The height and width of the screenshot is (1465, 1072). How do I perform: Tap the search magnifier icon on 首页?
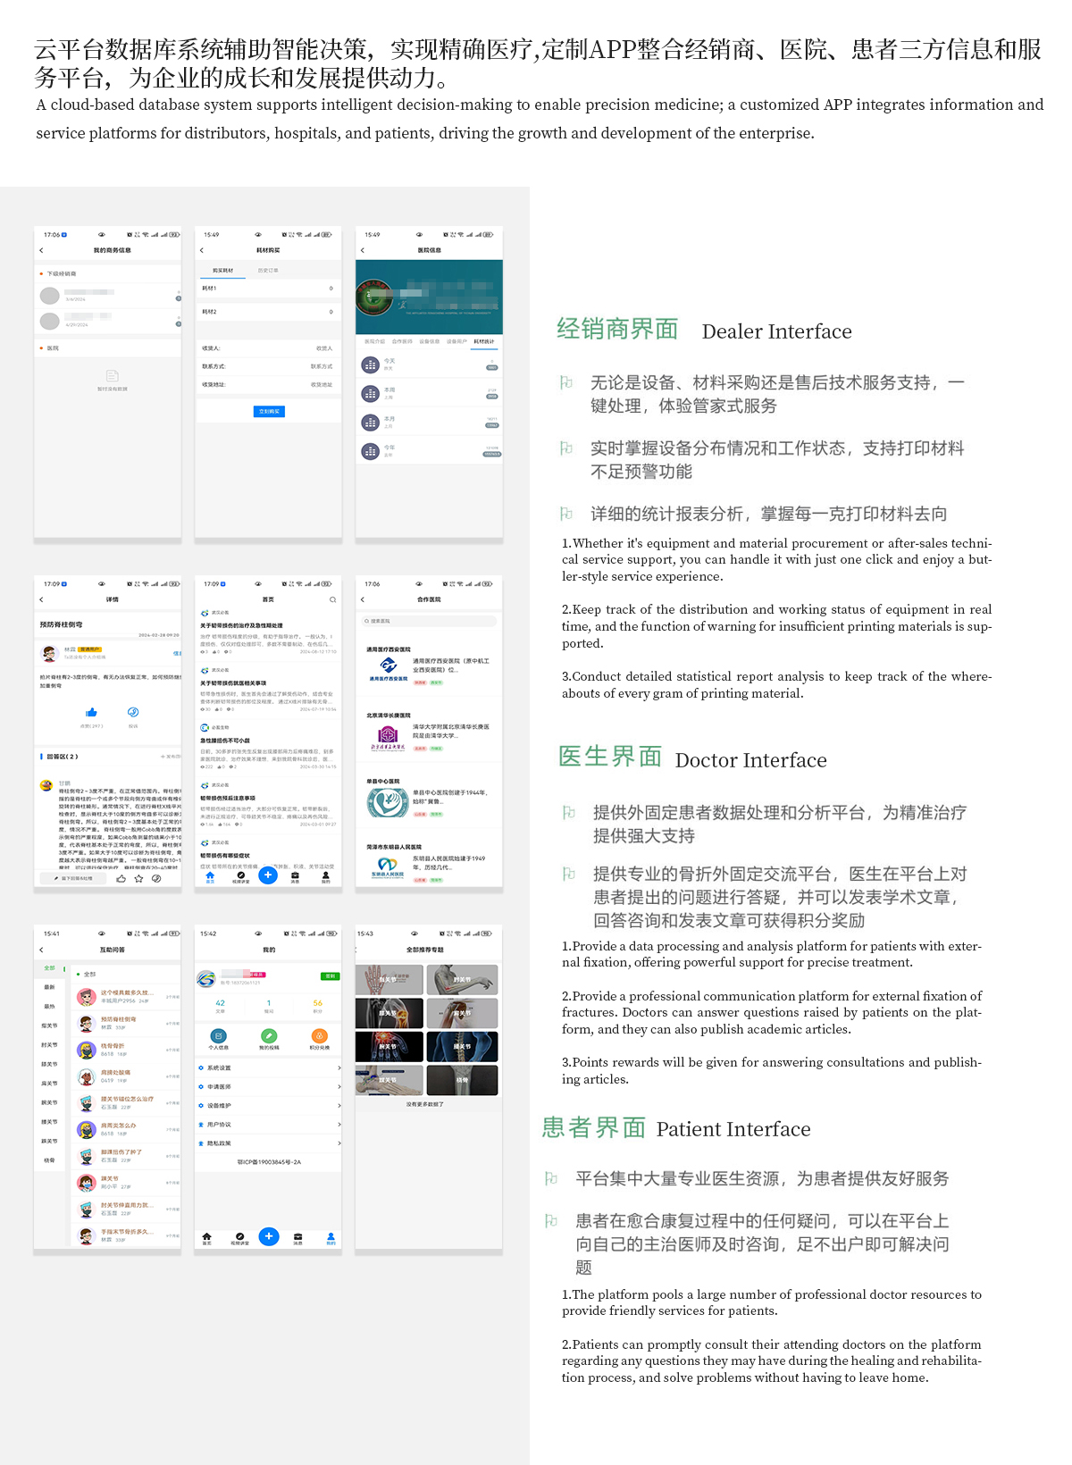tap(332, 599)
